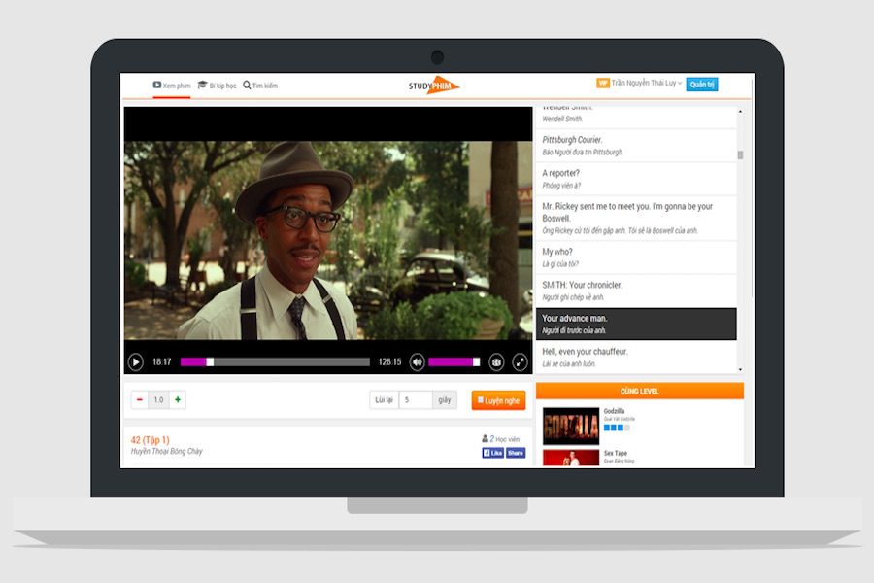Click the Quản trị button
This screenshot has width=874, height=583.
pos(702,85)
